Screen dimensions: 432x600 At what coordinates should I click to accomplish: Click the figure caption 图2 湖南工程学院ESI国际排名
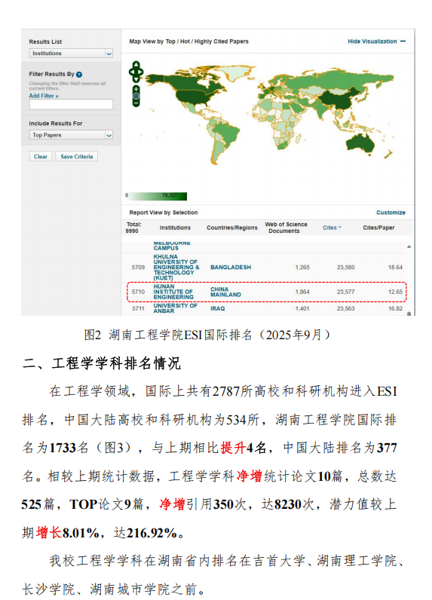tap(207, 335)
